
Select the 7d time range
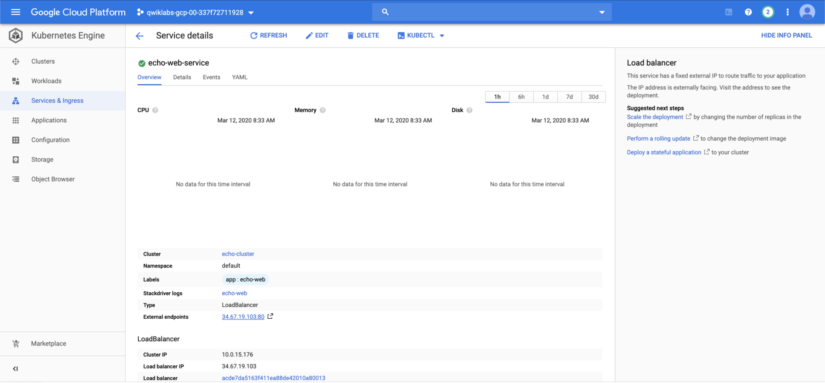pyautogui.click(x=569, y=97)
